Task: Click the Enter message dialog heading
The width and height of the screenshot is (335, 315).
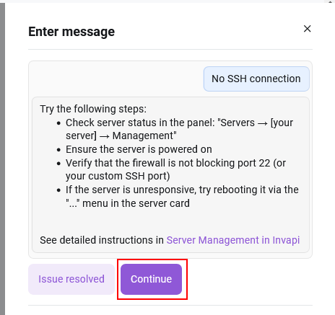Action: [71, 32]
